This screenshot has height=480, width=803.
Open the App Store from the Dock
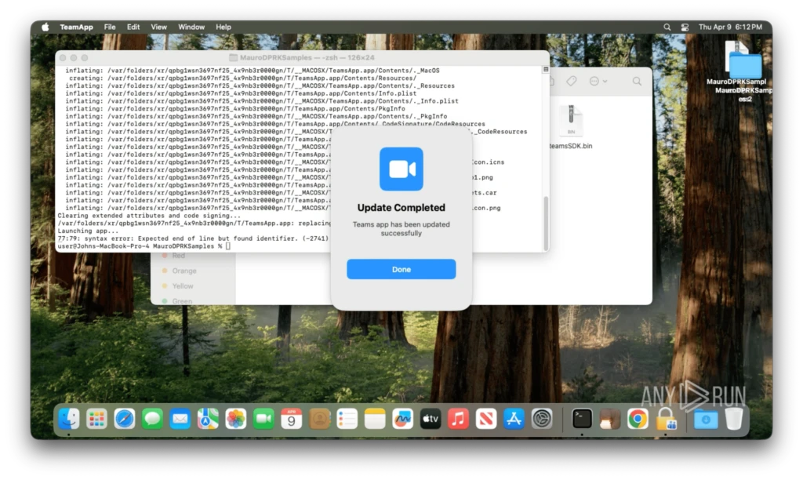[514, 419]
